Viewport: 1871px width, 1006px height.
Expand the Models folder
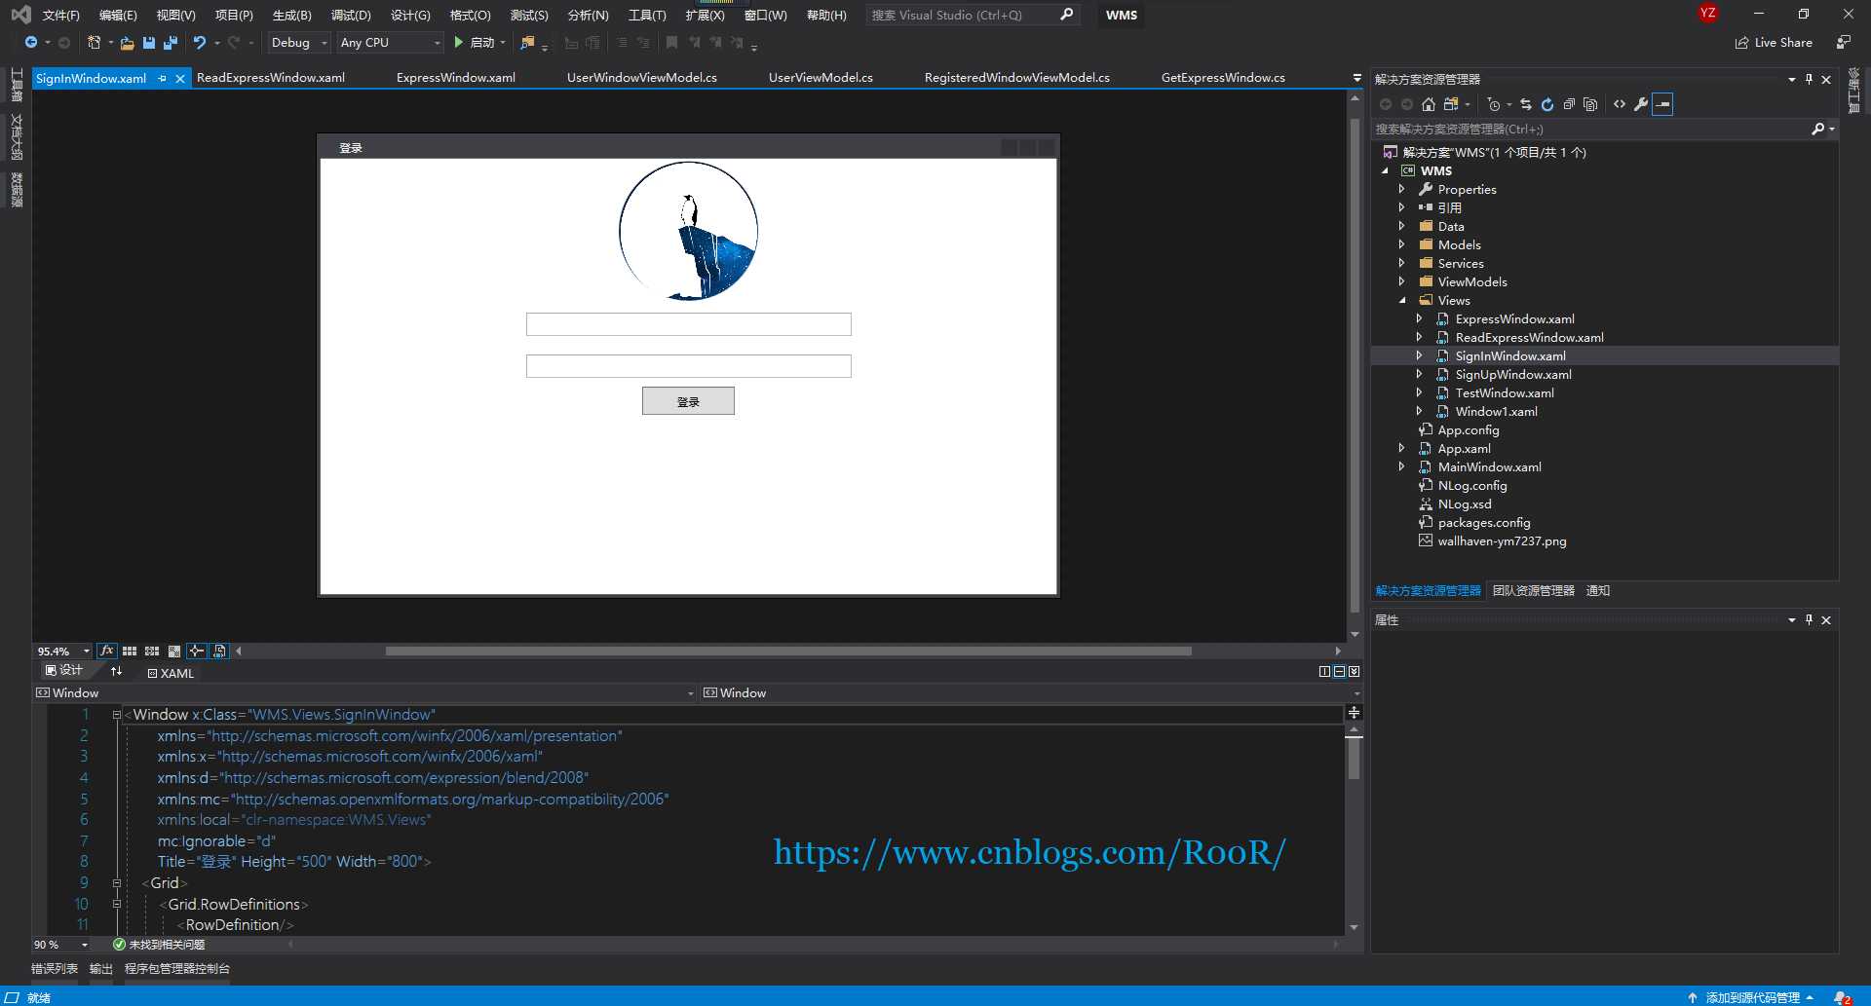(1401, 244)
